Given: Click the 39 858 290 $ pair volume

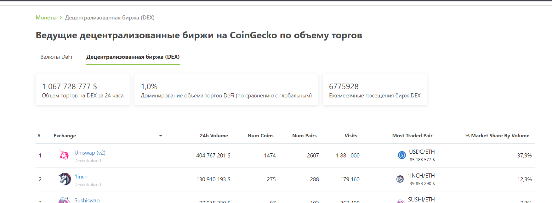Looking at the screenshot, I should [x=422, y=184].
